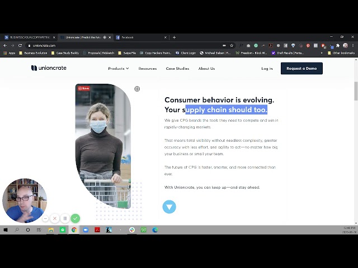Open the Extensions puzzle piece menu
Image resolution: width=358 pixels, height=268 pixels.
(338, 46)
